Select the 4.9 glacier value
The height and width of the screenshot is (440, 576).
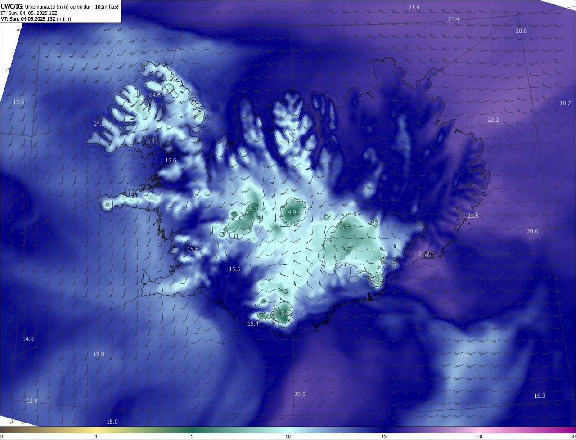coord(292,212)
